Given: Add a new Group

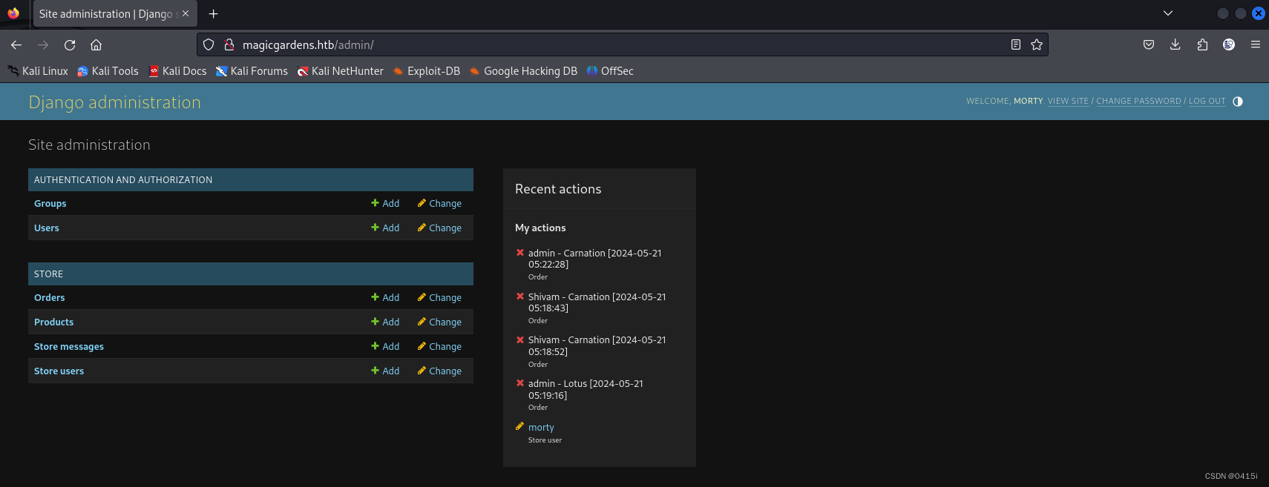Looking at the screenshot, I should 385,204.
